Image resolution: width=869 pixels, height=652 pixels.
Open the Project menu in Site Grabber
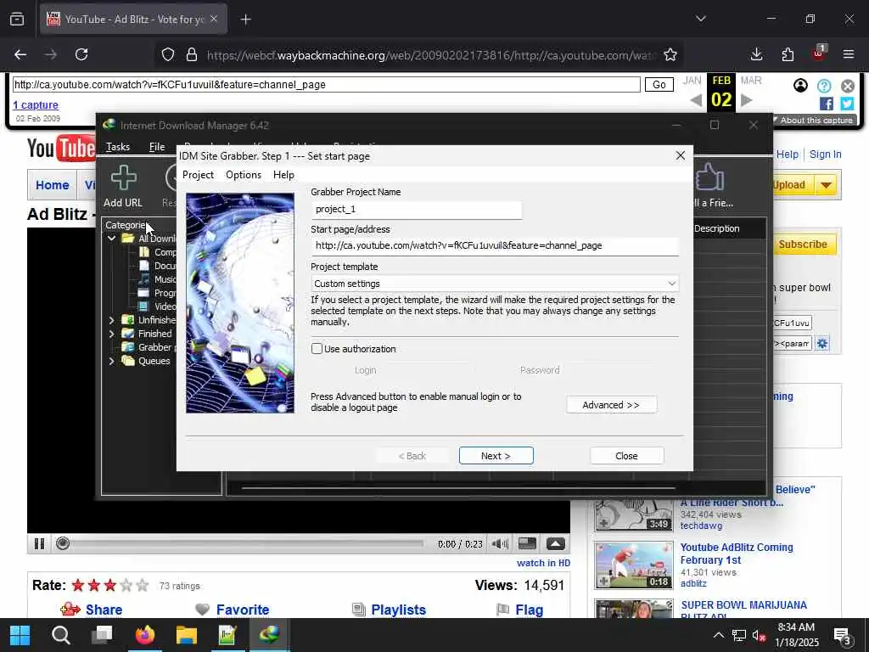[198, 175]
